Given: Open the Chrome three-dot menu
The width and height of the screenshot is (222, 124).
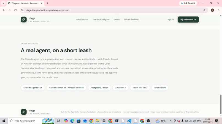Looking at the screenshot, I should point(218,10).
